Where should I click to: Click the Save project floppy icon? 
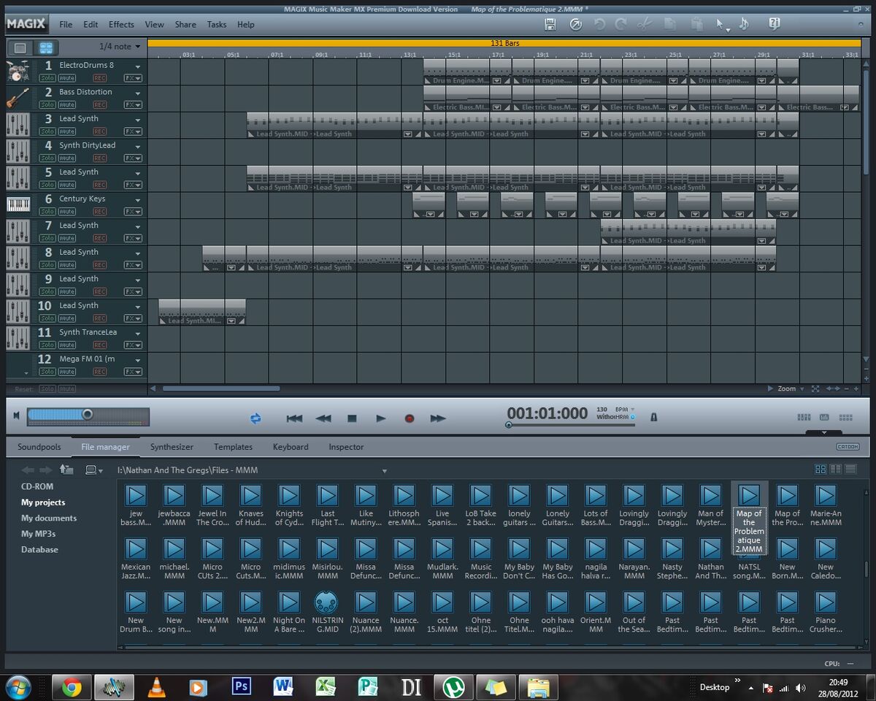[550, 25]
